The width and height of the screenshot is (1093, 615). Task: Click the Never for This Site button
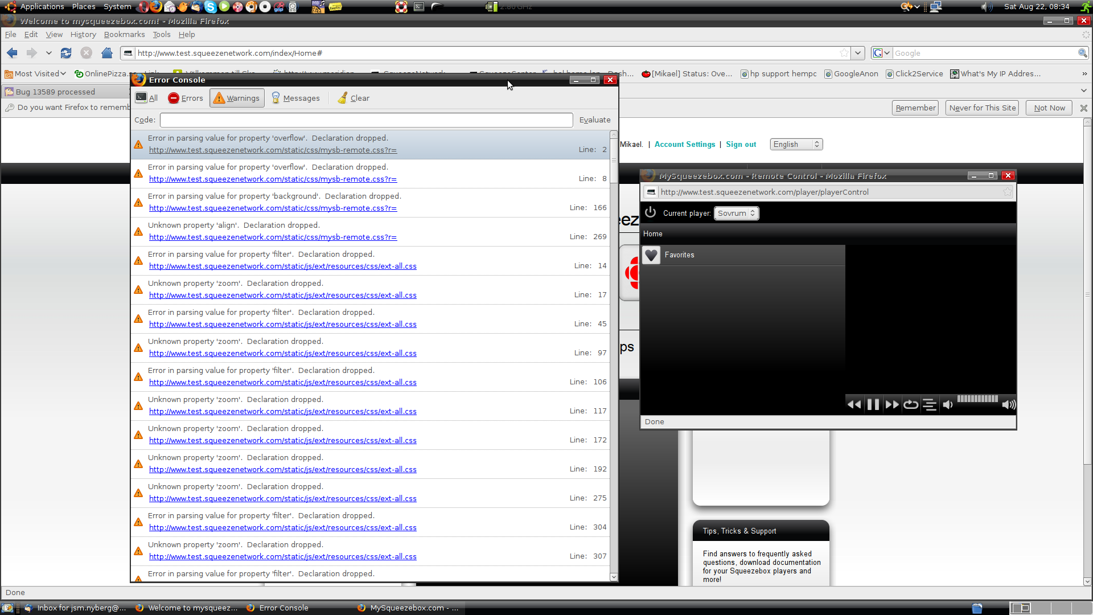click(982, 108)
